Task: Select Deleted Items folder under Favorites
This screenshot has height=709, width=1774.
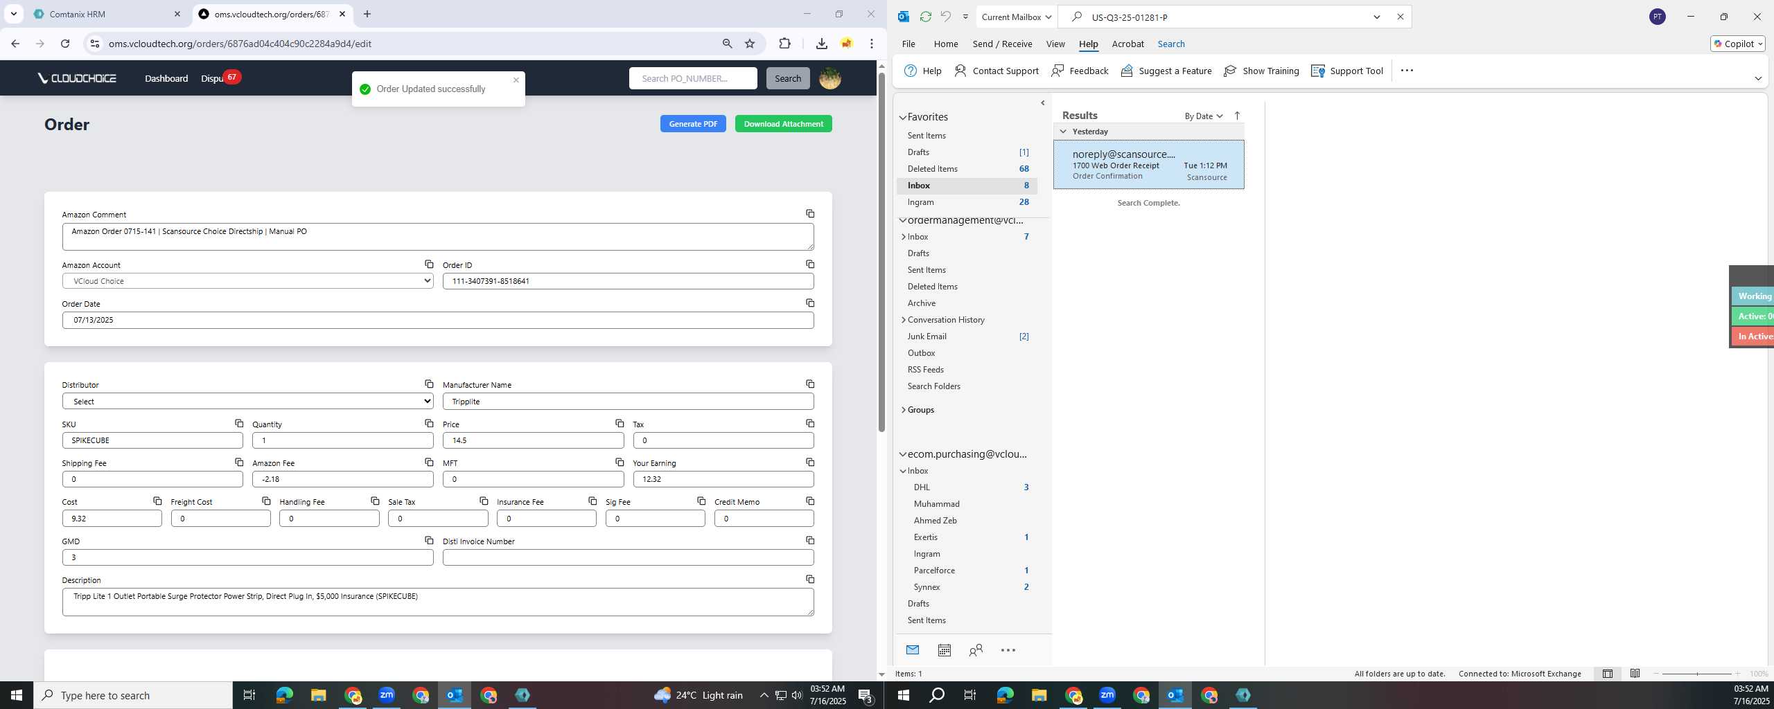Action: point(967,169)
